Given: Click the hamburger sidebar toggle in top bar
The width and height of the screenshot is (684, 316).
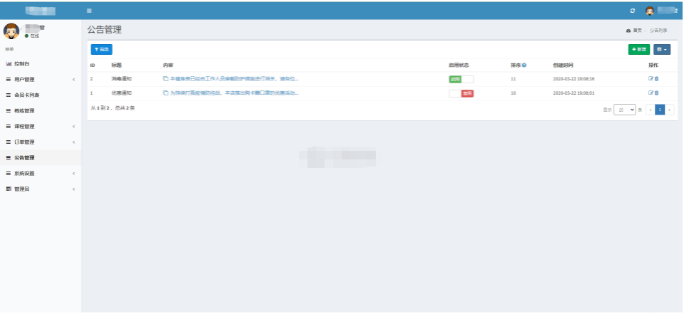Looking at the screenshot, I should [89, 11].
